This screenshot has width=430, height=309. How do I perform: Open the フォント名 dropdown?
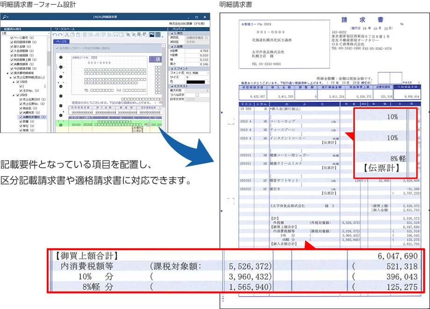click(x=197, y=73)
